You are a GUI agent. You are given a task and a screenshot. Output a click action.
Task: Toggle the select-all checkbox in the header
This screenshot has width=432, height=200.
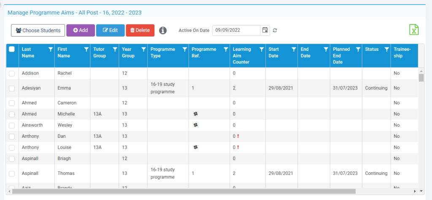pos(11,49)
